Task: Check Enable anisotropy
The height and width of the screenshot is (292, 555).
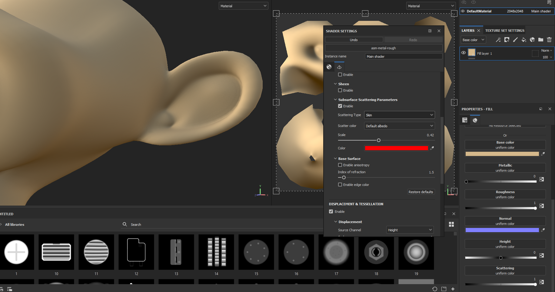Action: pos(340,165)
